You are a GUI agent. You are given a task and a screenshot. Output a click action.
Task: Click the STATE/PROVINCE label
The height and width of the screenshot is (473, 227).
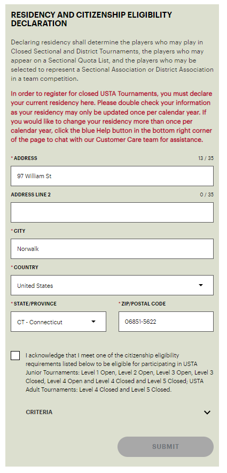click(x=35, y=304)
